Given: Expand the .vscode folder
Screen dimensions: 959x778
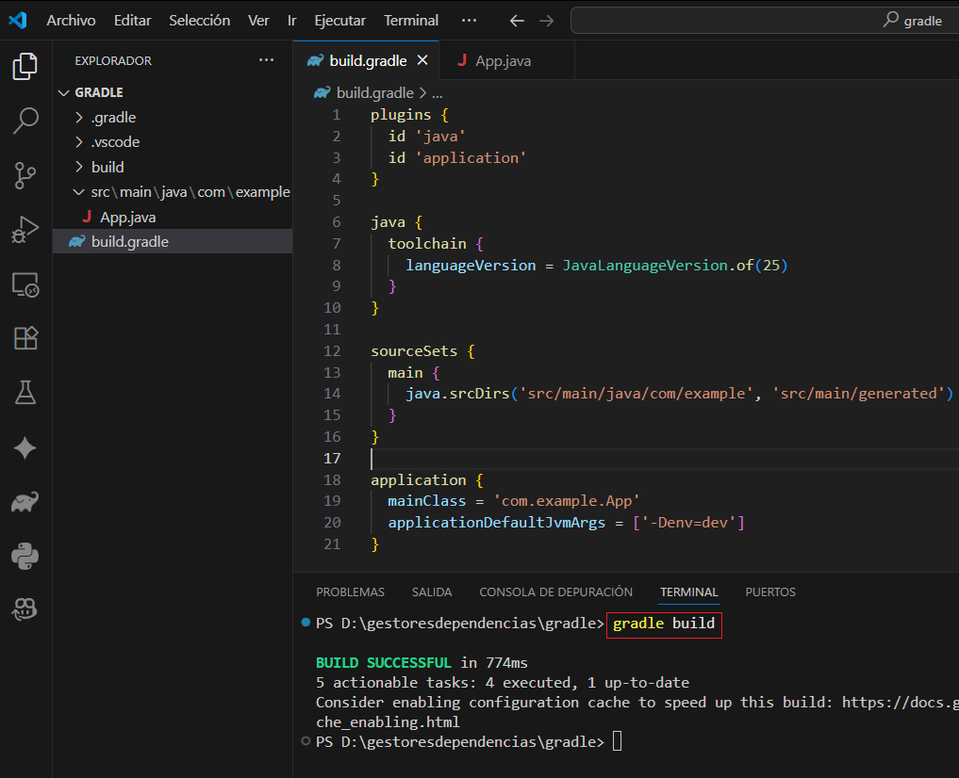Looking at the screenshot, I should [115, 142].
